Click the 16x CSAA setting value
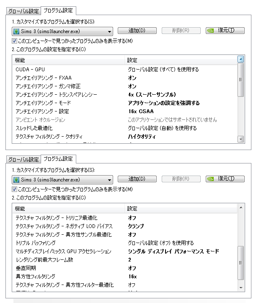The image size is (256, 303). 141,111
